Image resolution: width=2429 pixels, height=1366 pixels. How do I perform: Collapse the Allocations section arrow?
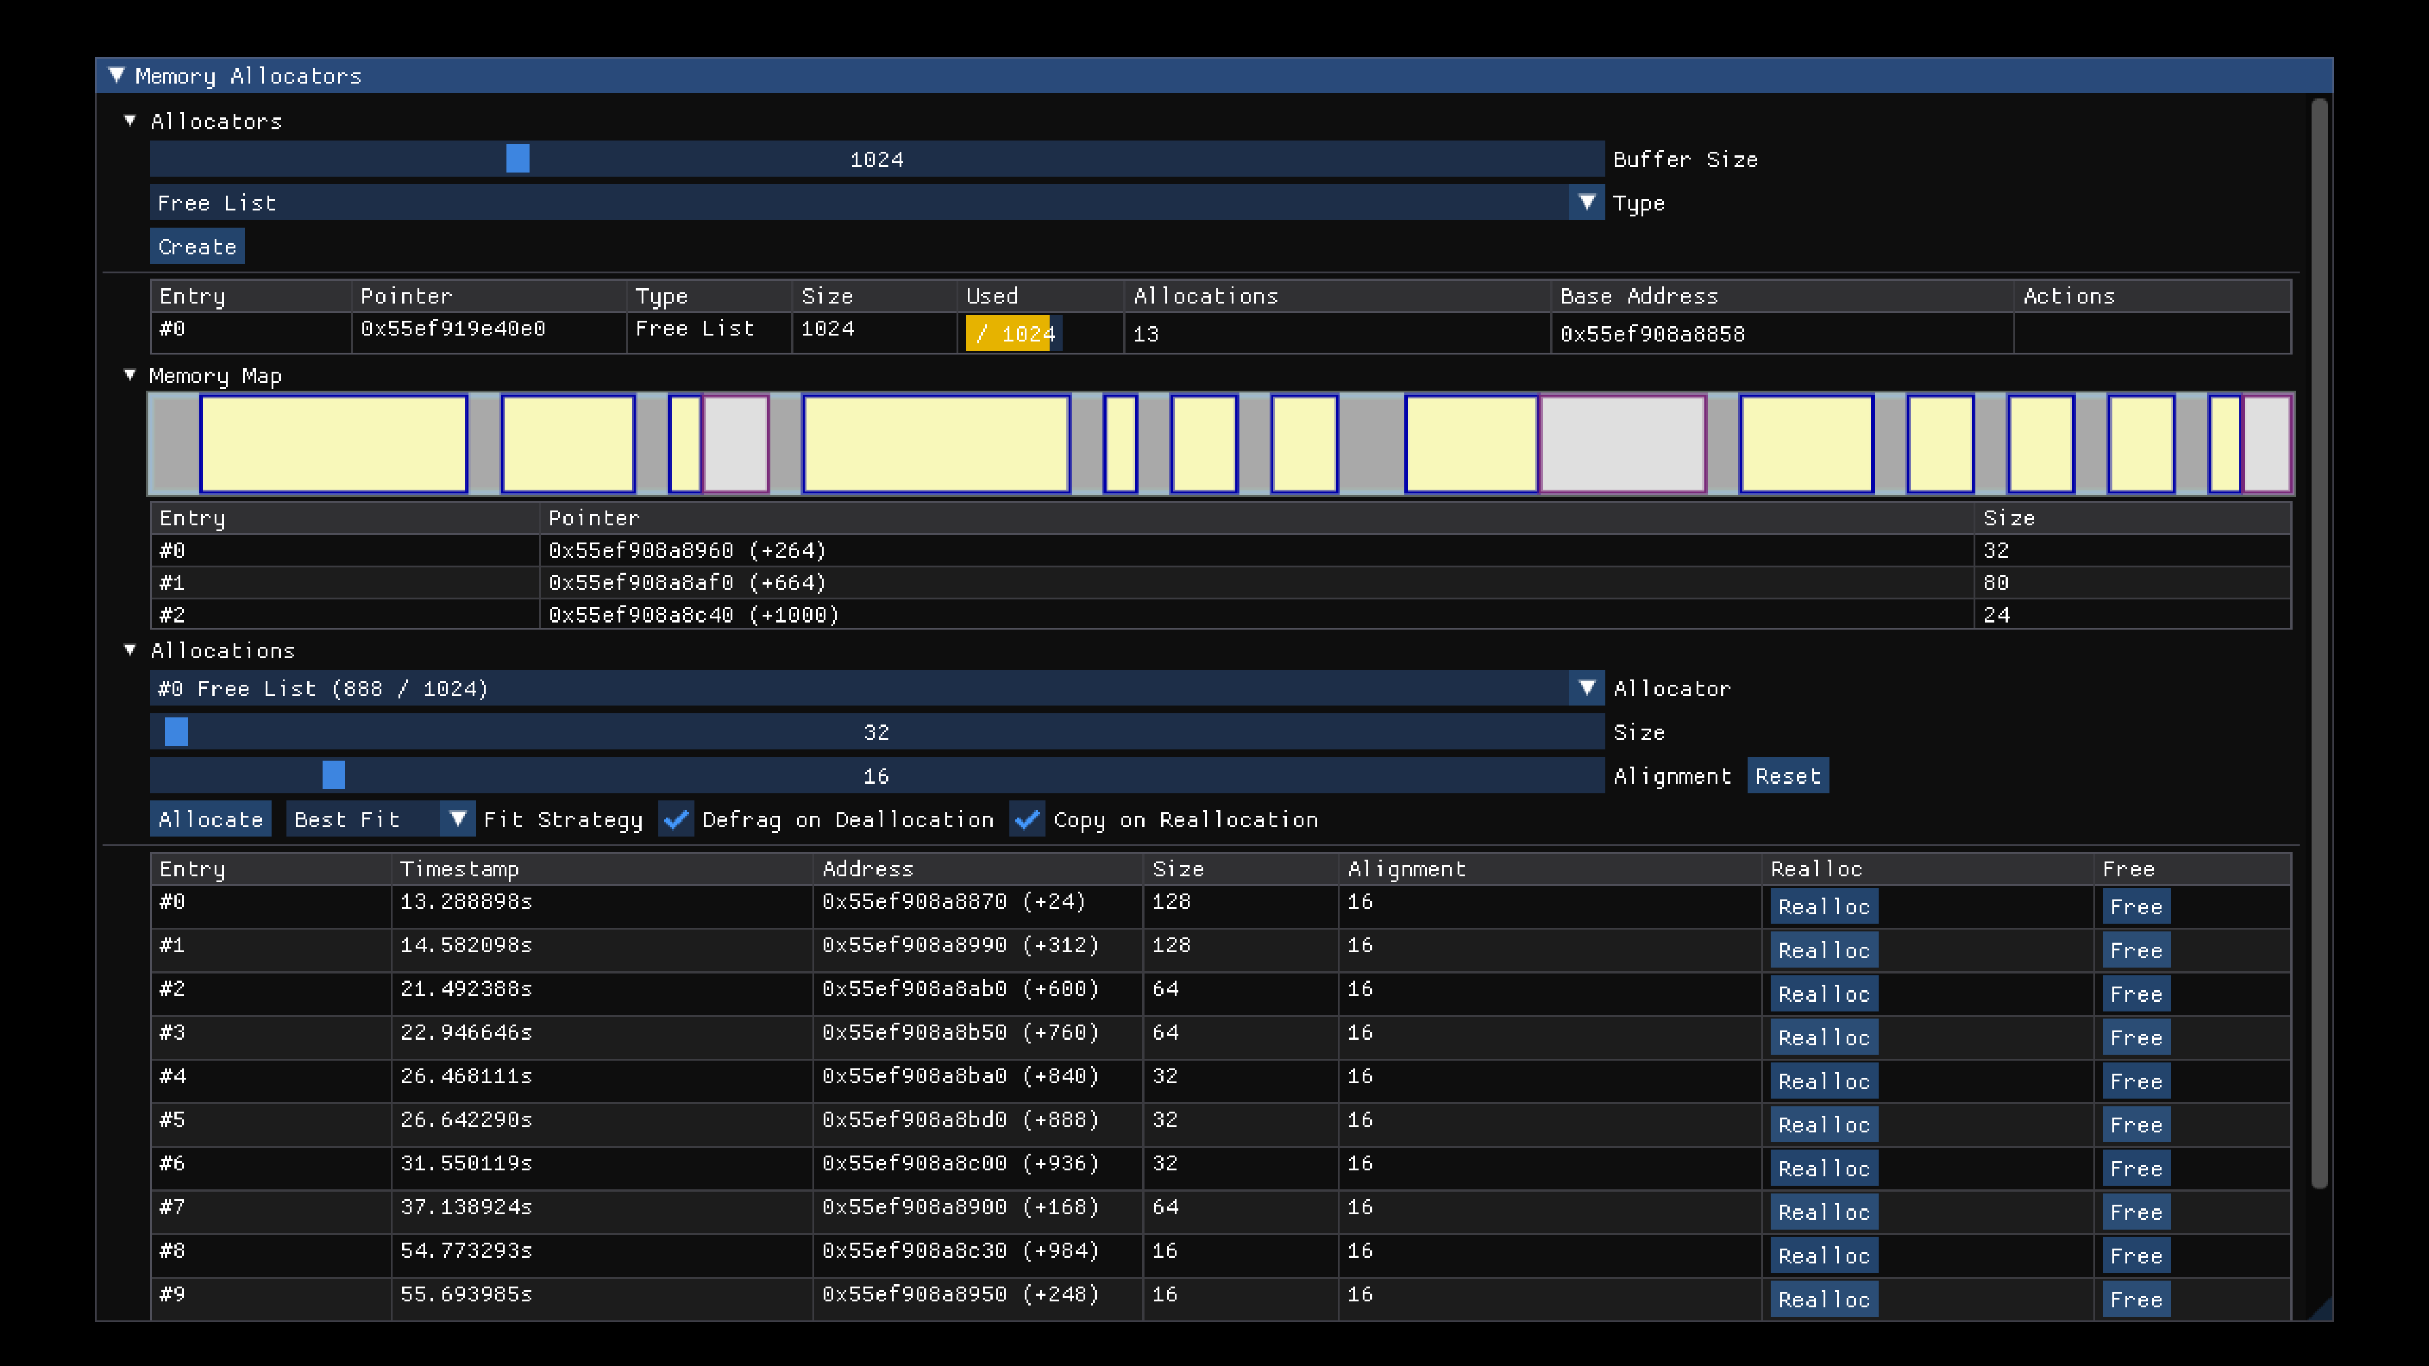[x=130, y=650]
